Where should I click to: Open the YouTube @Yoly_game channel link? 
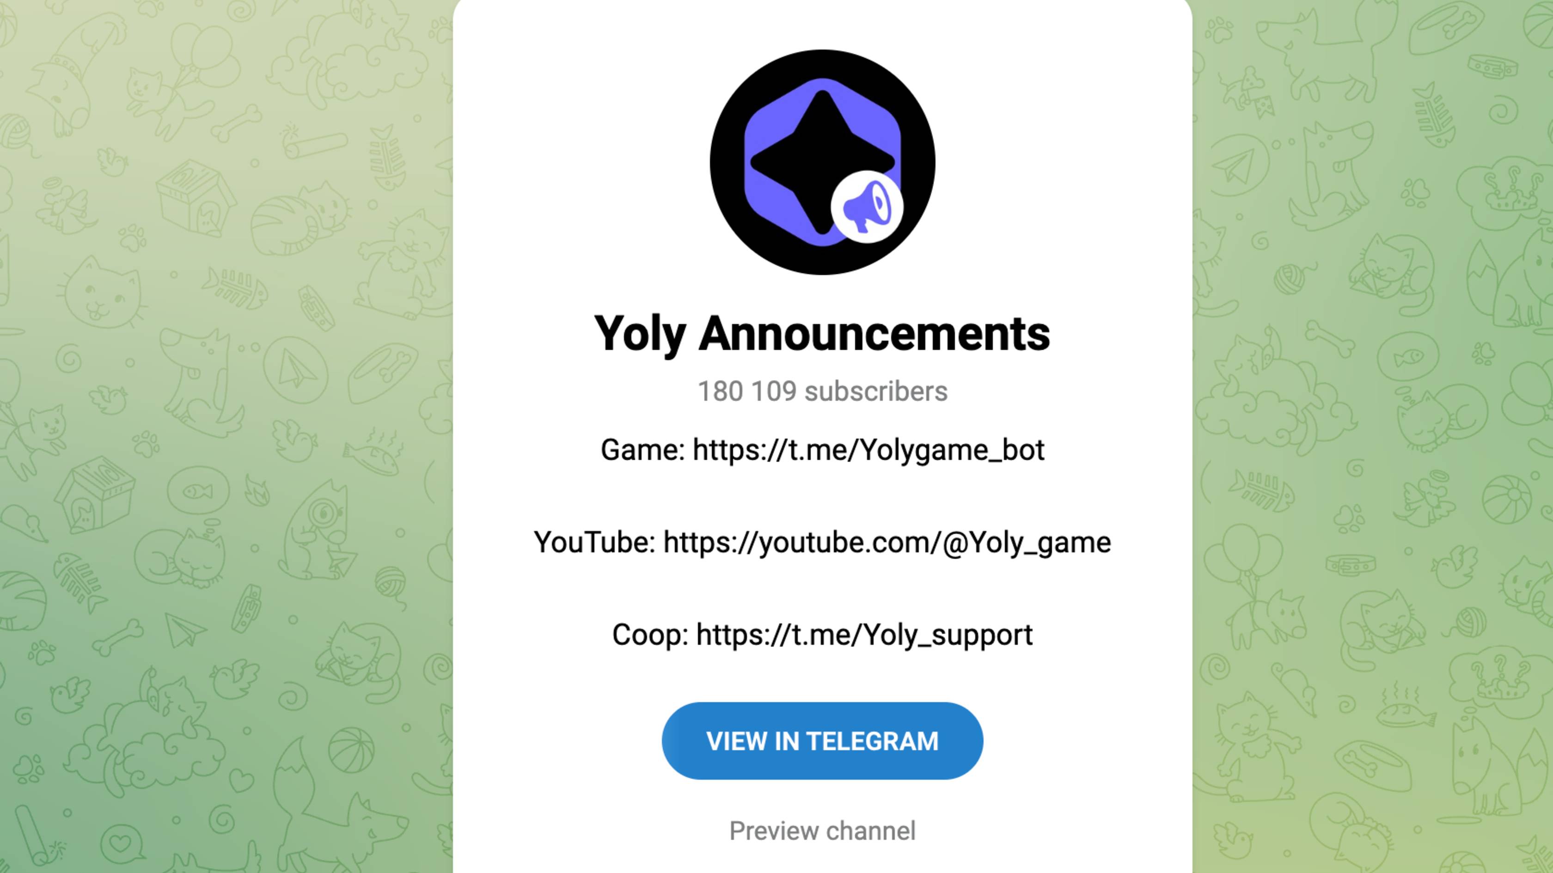[x=887, y=542]
